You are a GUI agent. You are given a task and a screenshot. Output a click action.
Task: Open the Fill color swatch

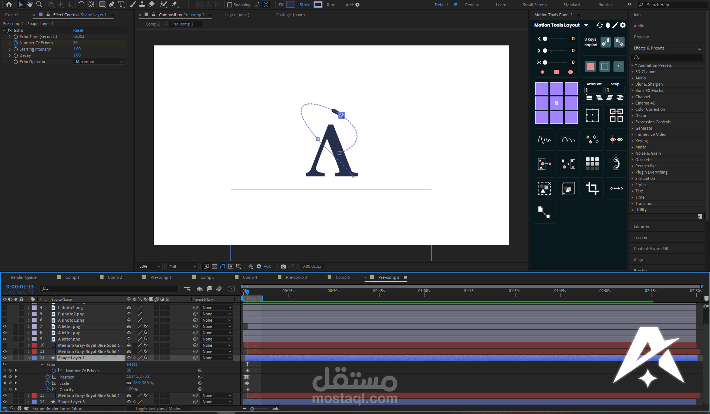click(x=291, y=5)
